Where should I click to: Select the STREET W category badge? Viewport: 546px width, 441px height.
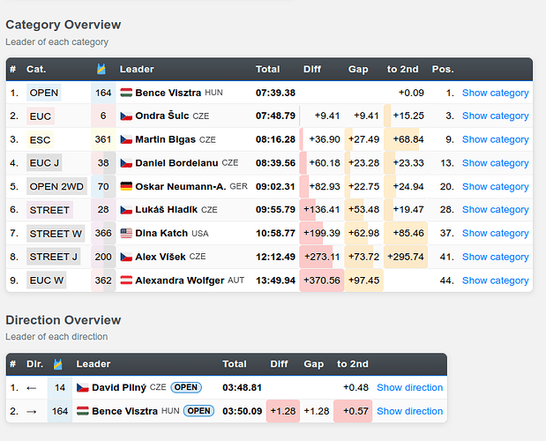click(x=56, y=234)
